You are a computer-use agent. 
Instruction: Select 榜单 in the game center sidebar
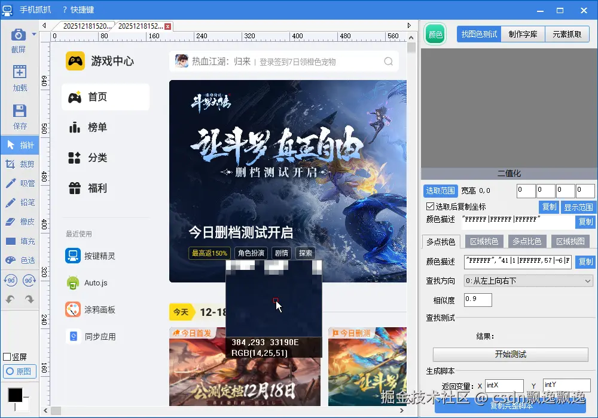click(106, 127)
